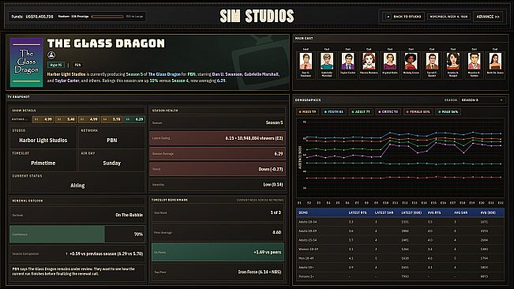Click the 70% confidence bar
514x289 pixels.
[77, 234]
